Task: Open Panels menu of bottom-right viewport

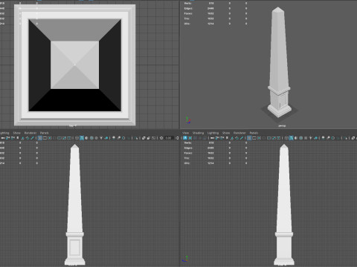Action: [x=254, y=133]
